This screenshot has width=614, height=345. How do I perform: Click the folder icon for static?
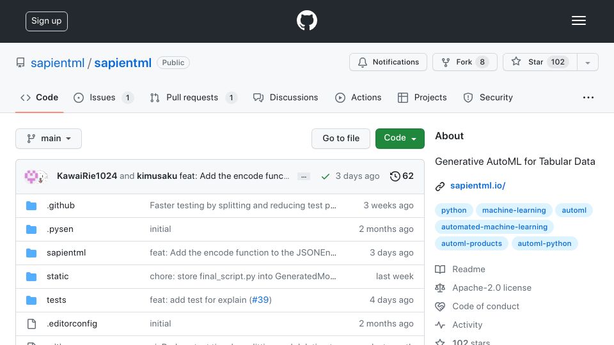(31, 277)
